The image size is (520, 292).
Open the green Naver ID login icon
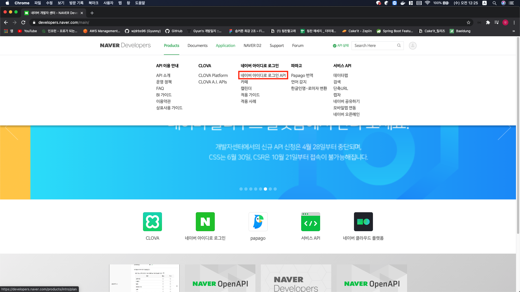pos(205,222)
